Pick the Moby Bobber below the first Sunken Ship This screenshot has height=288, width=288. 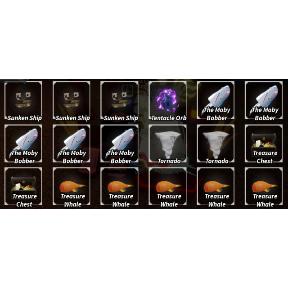pos(23,144)
